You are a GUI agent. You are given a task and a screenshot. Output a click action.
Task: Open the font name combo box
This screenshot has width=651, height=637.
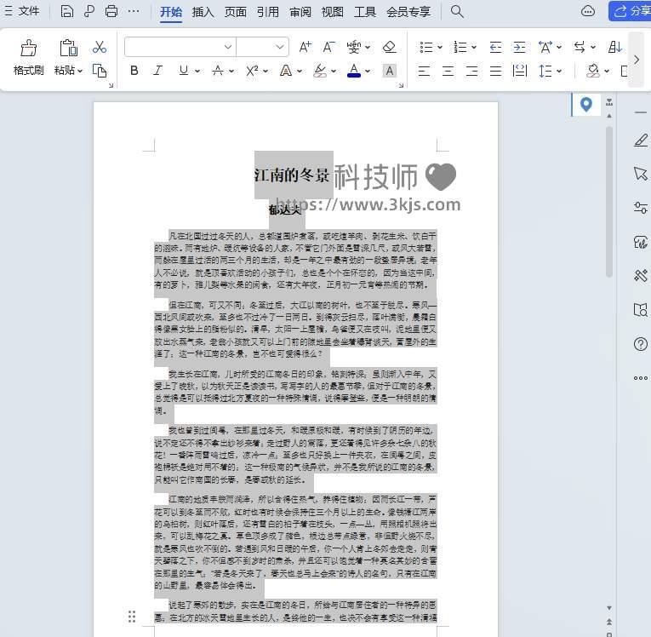(180, 47)
